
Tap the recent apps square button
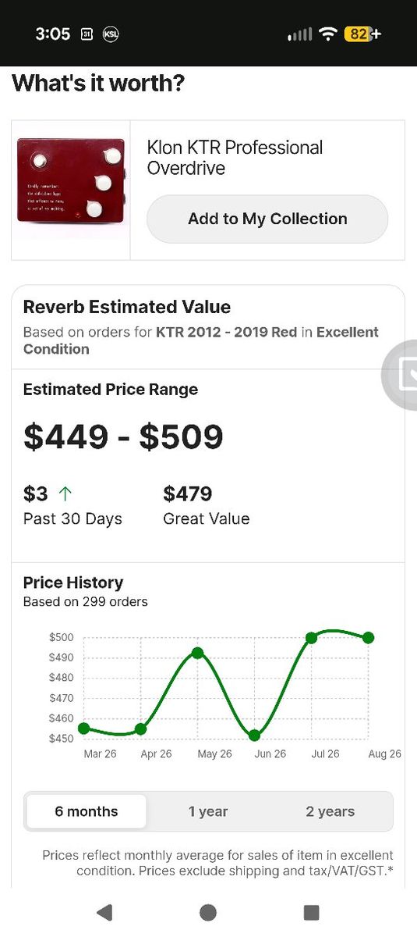[312, 912]
